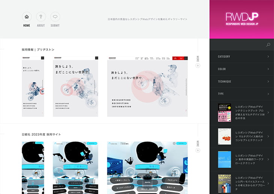The image size is (274, 194).
Task: Open Bridgestone tablet view thumbnail
Action: (75, 87)
